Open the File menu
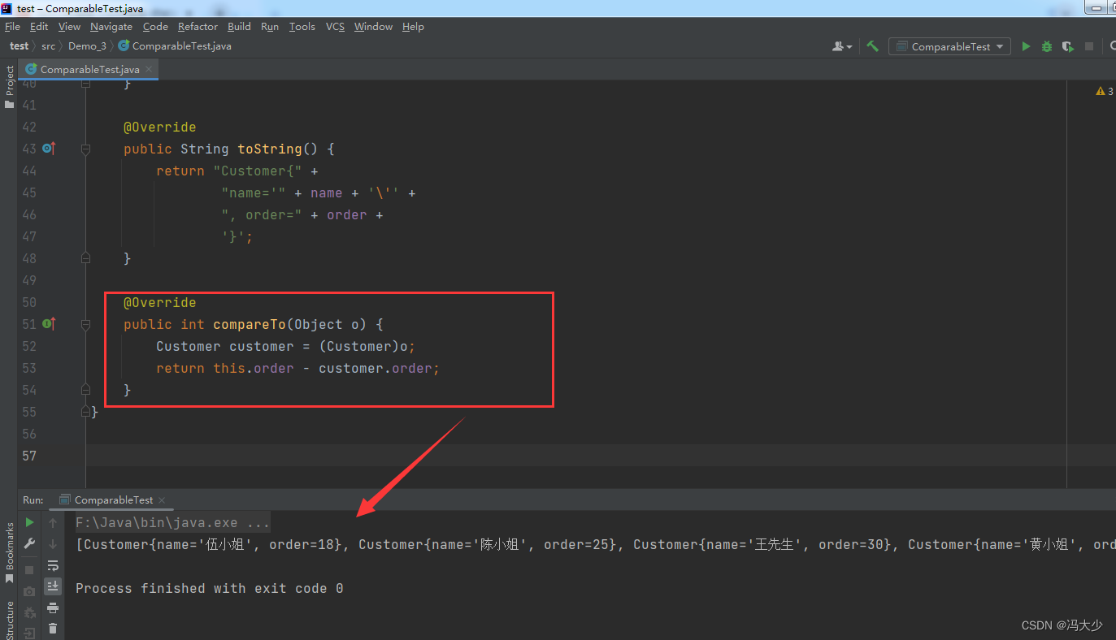Viewport: 1116px width, 640px height. (x=12, y=26)
